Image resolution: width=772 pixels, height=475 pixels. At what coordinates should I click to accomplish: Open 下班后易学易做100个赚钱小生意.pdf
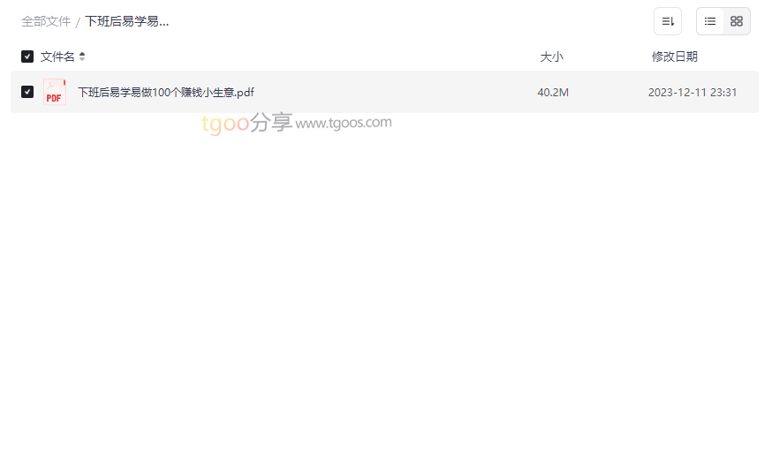pyautogui.click(x=166, y=93)
